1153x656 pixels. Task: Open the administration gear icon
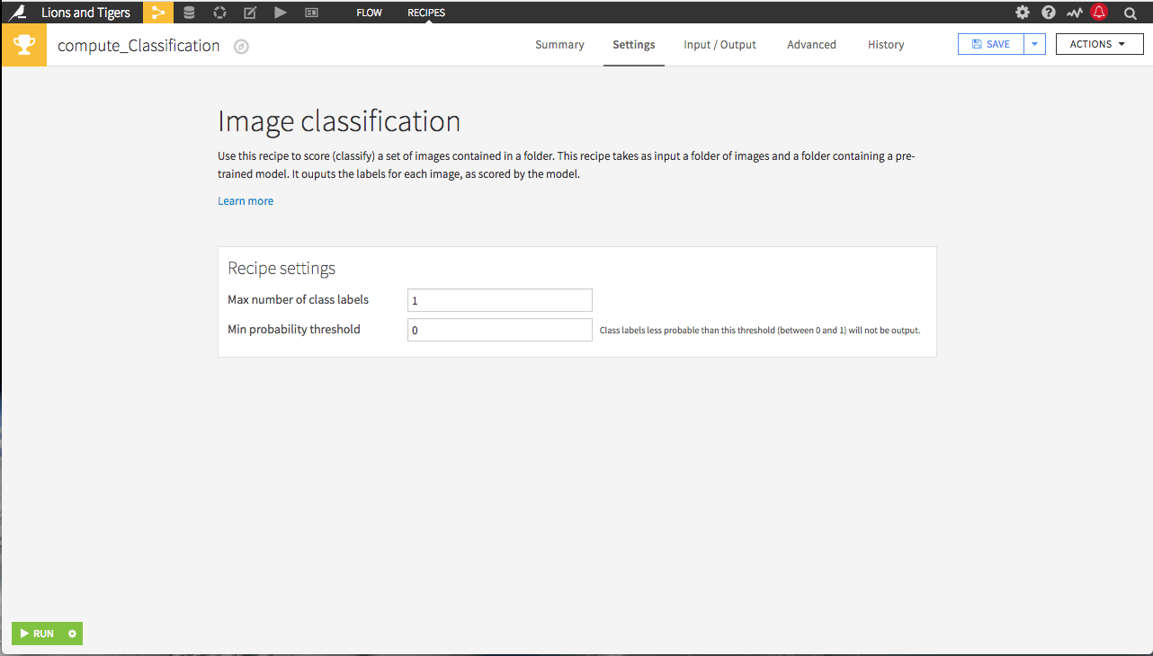tap(1023, 13)
